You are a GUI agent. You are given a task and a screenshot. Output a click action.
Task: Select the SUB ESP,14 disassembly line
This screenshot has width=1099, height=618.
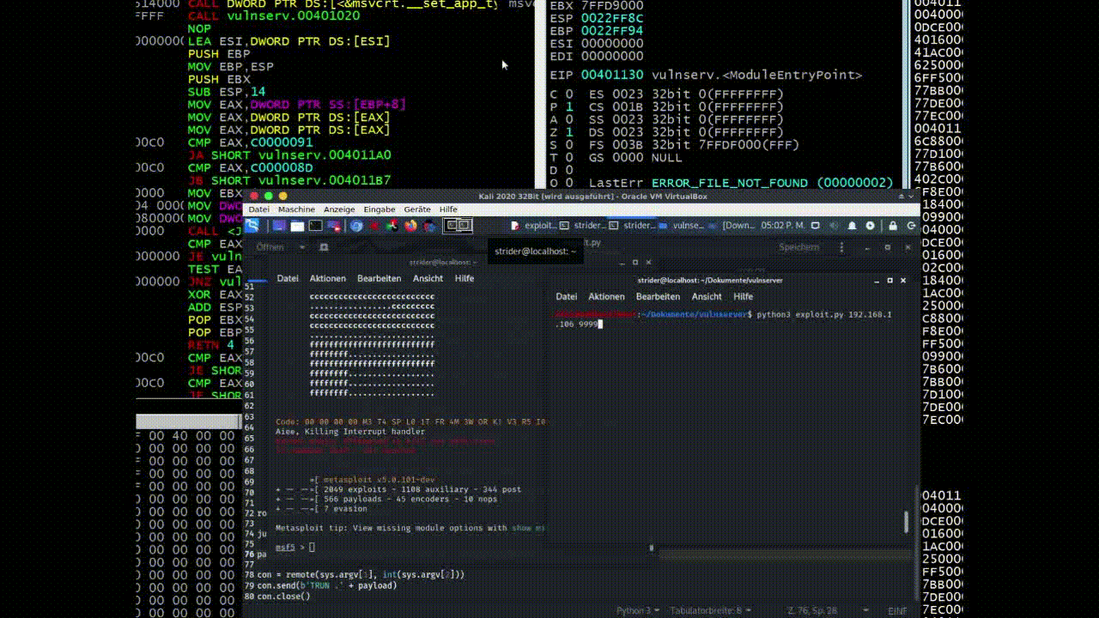pyautogui.click(x=227, y=92)
